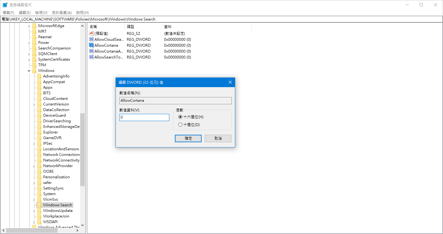Expand the WindowsUpdate tree node
443x234 pixels.
[x=34, y=211]
